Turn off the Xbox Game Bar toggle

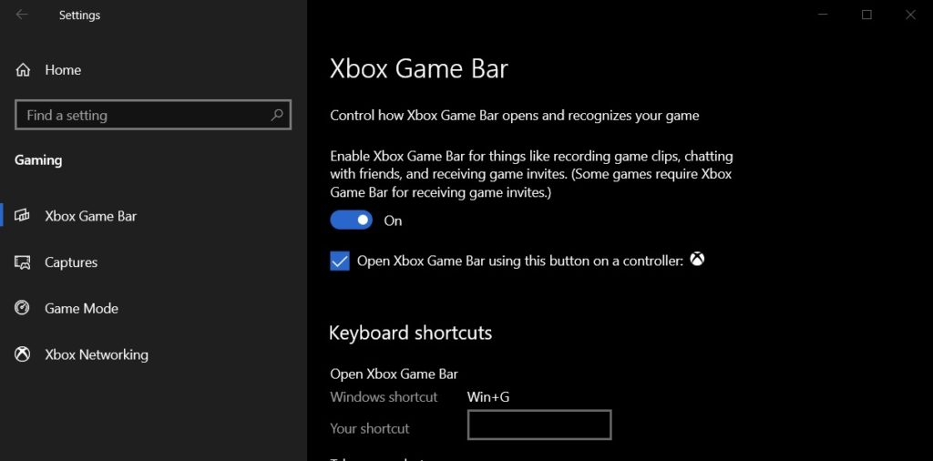351,220
